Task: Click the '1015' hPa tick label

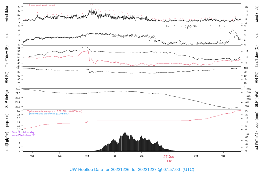Action: (248, 89)
